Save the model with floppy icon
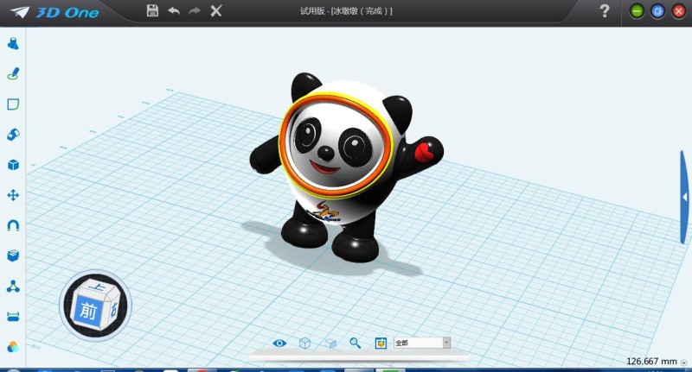The width and height of the screenshot is (692, 372). pos(152,10)
